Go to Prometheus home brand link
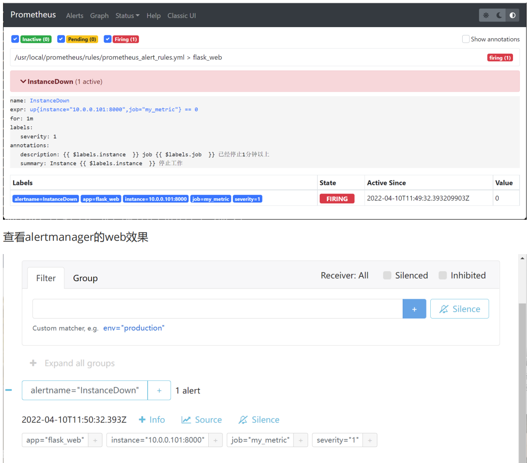The height and width of the screenshot is (463, 528). click(x=33, y=15)
